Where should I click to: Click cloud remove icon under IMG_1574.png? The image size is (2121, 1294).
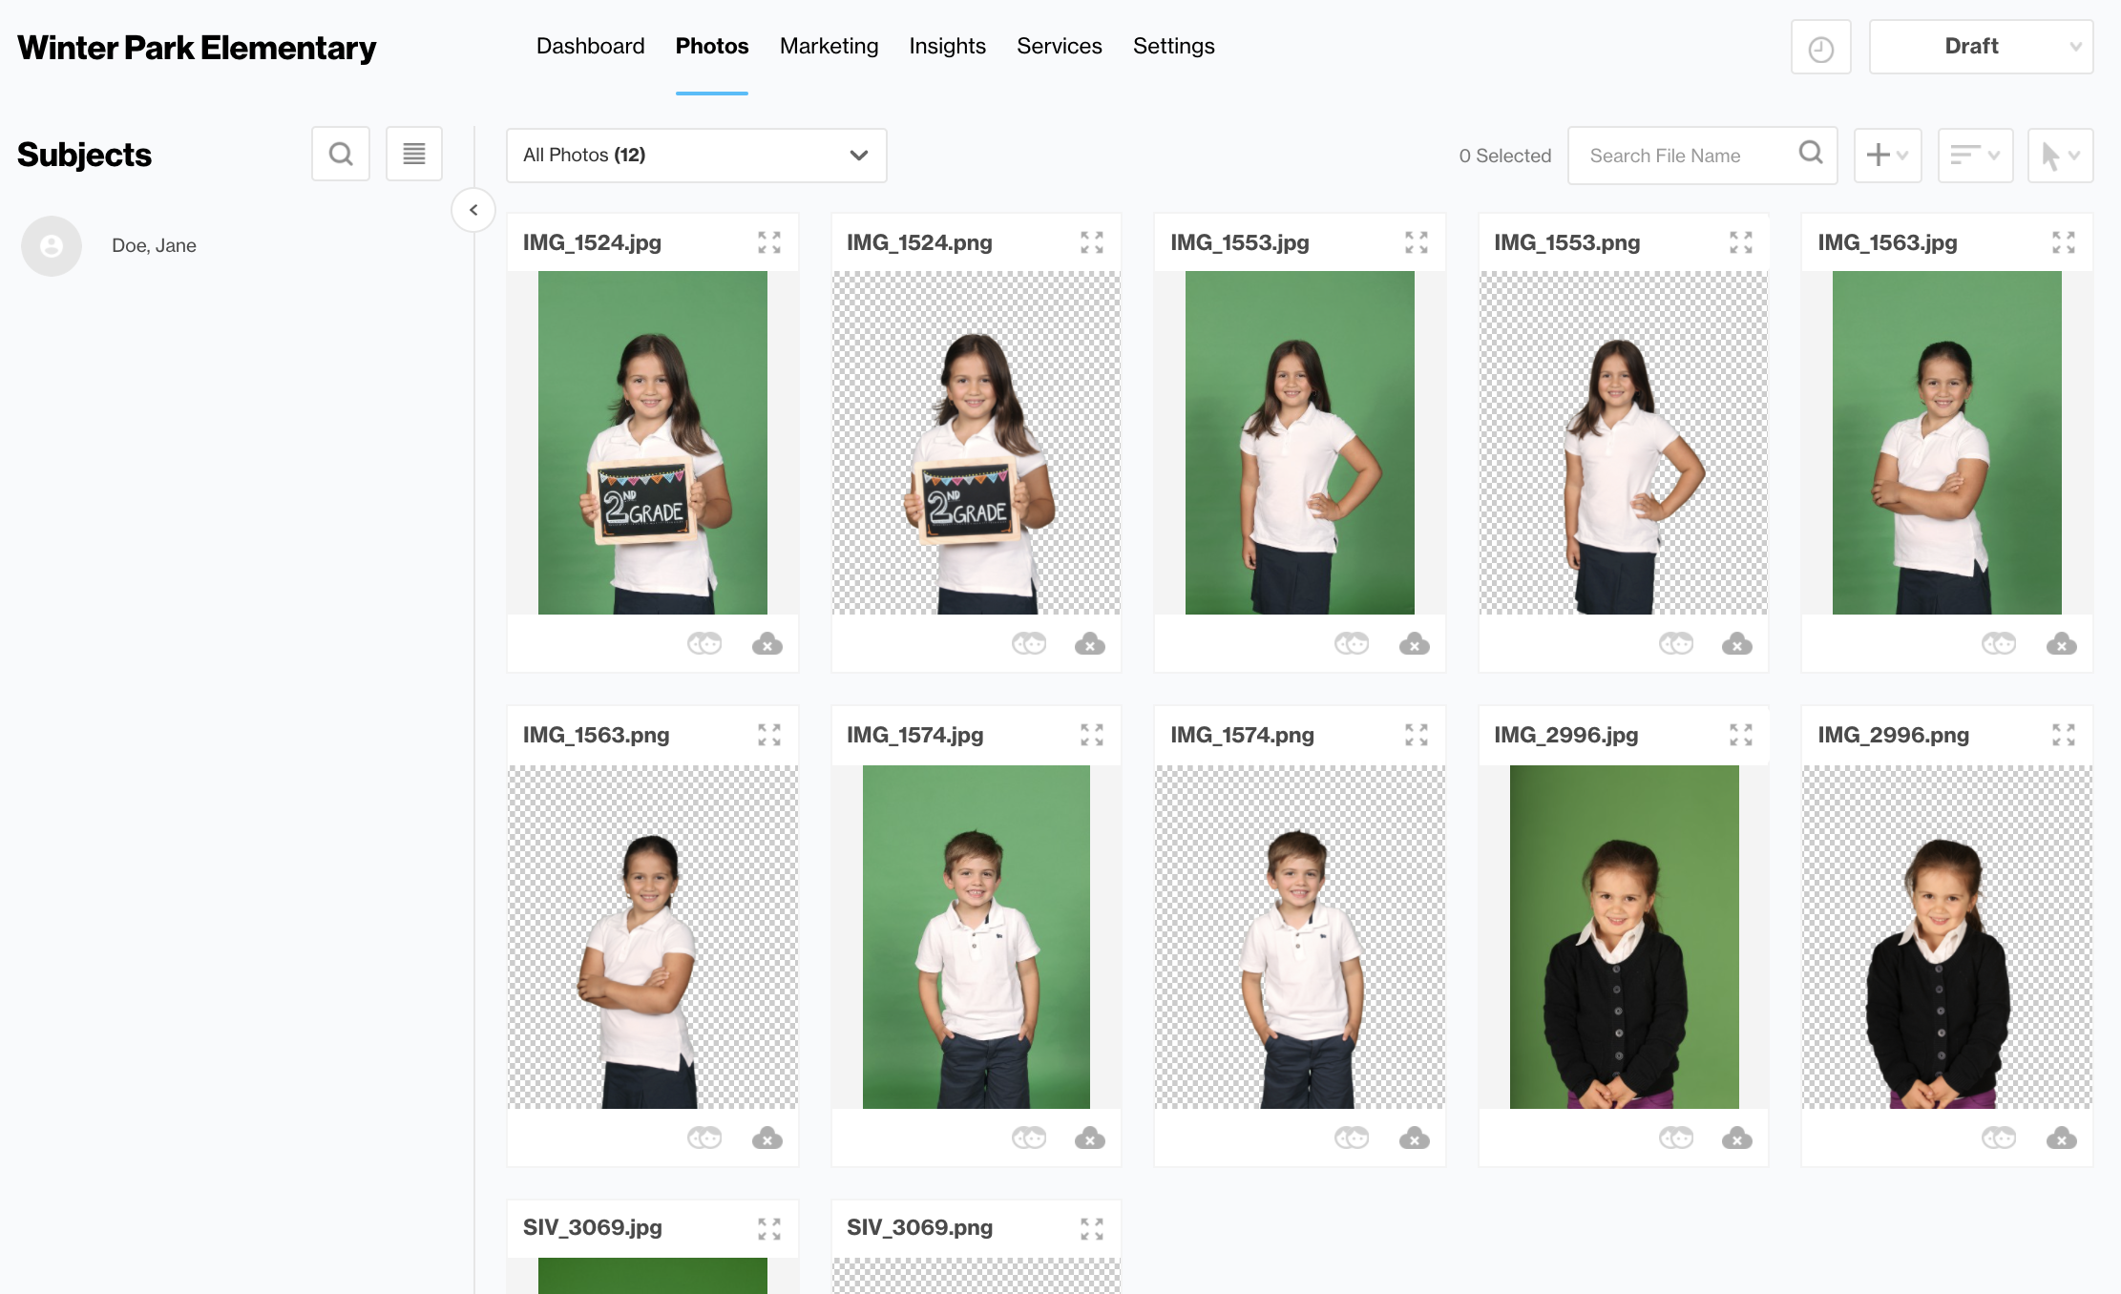pos(1414,1137)
